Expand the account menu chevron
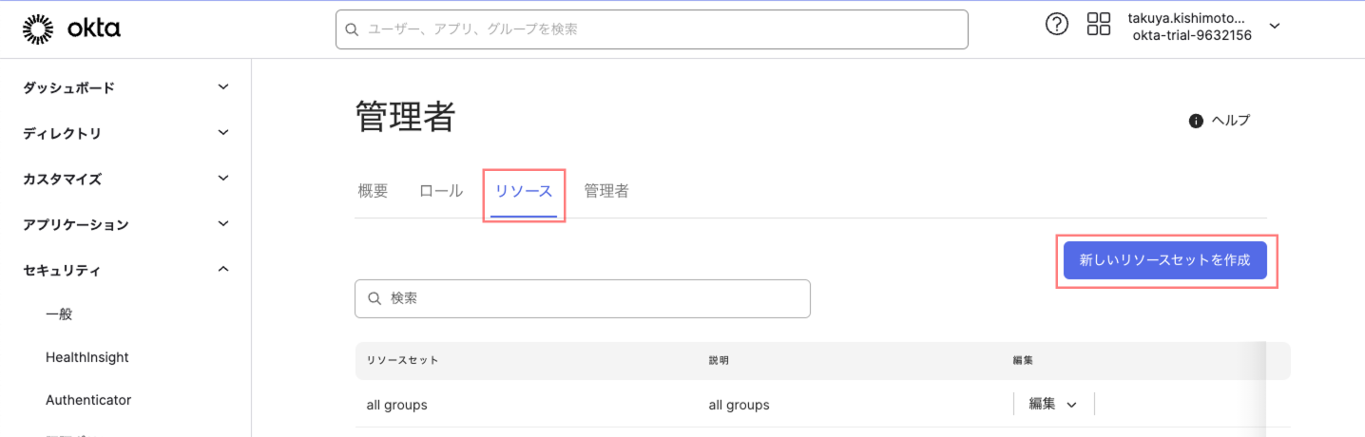The height and width of the screenshot is (437, 1365). click(x=1275, y=27)
